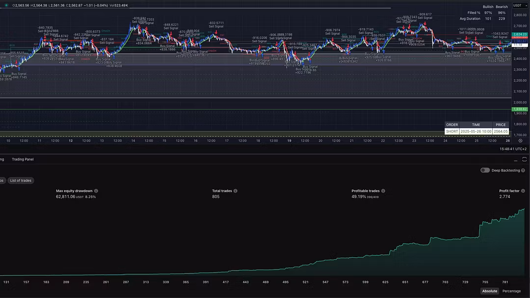This screenshot has height=298, width=530.
Task: Click the 15:48:41 UTC+2 timezone selector
Action: pos(513,149)
